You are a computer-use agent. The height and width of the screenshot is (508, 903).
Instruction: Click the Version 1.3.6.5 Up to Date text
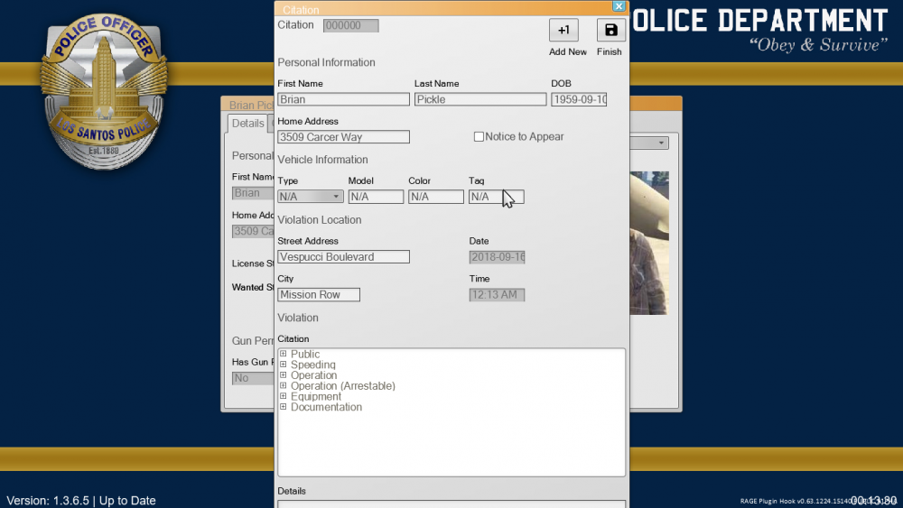coord(81,501)
